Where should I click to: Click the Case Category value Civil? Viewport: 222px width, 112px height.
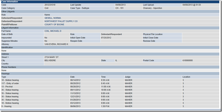click(x=46, y=8)
